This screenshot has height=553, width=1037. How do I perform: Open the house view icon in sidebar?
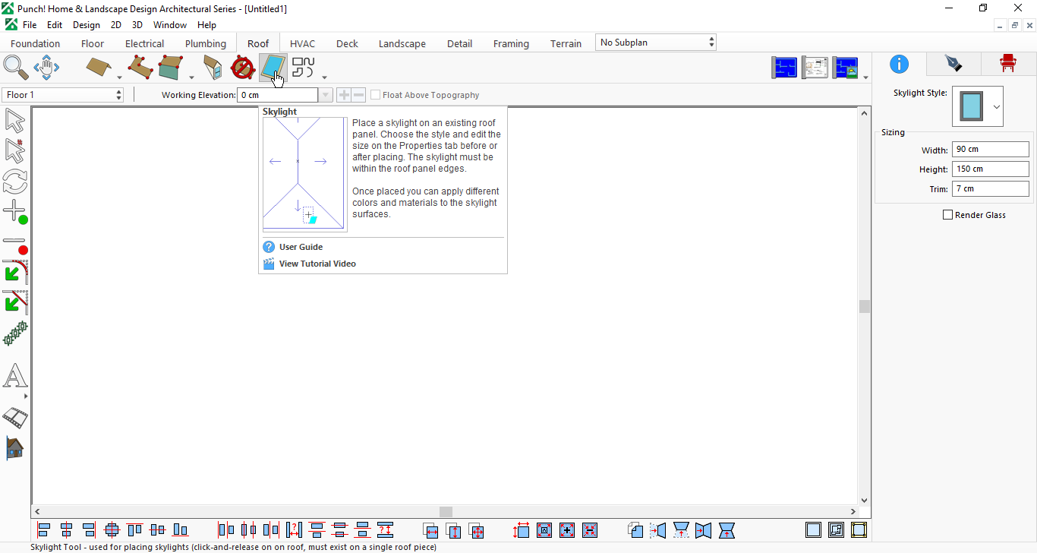pos(15,448)
